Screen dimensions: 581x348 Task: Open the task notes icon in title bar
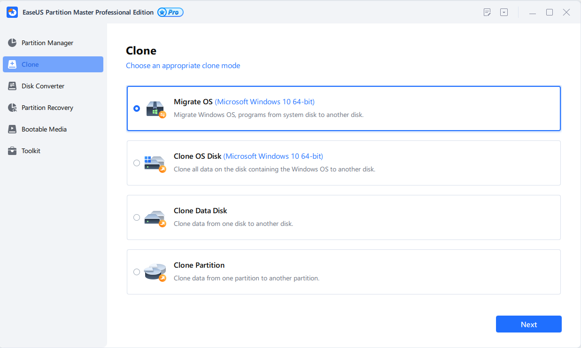click(x=487, y=13)
